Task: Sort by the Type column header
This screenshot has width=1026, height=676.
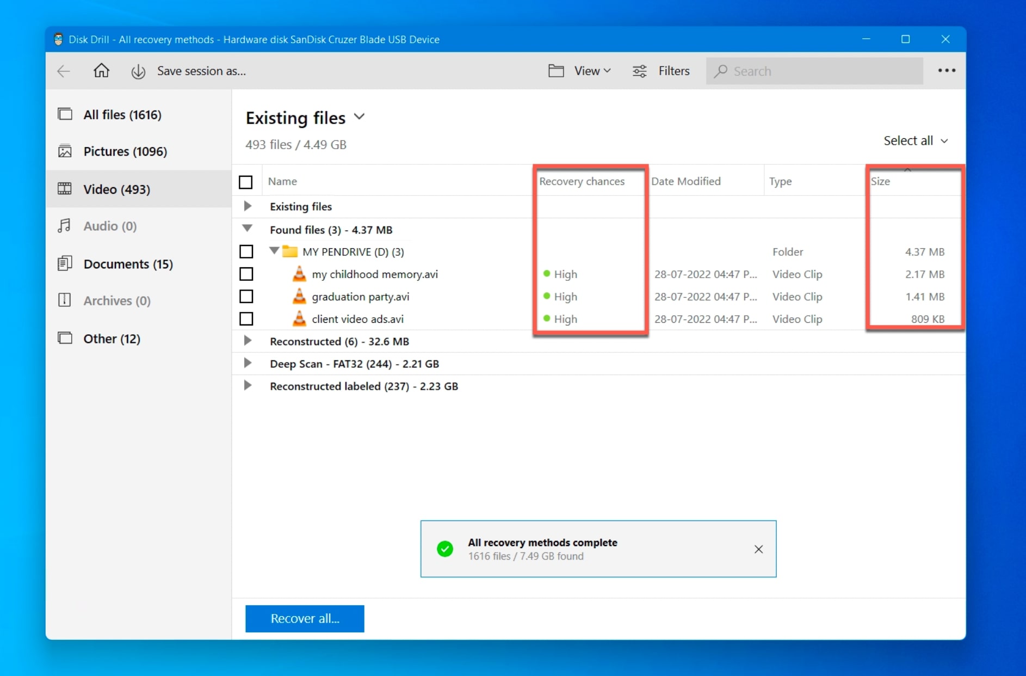Action: [x=780, y=181]
